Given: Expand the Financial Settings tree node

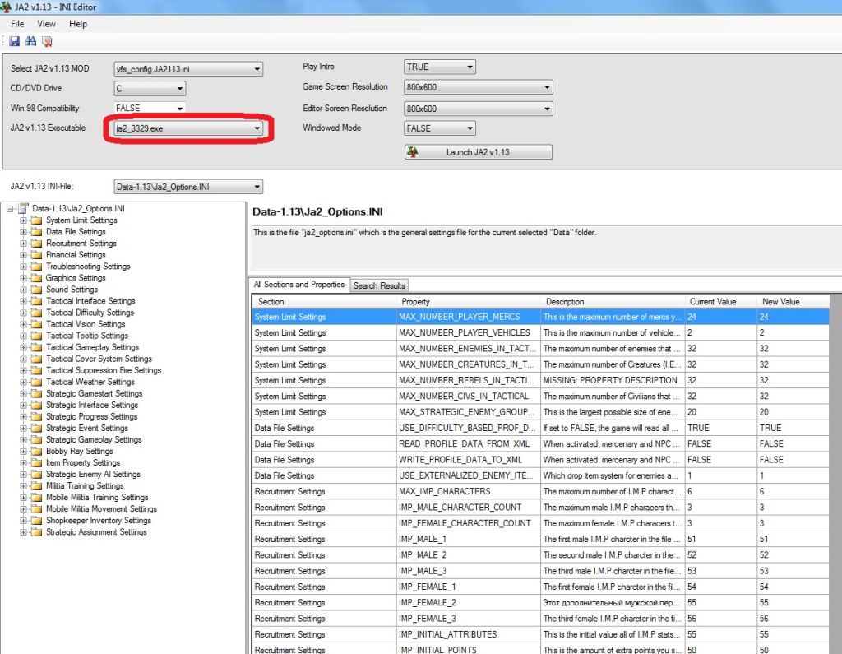Looking at the screenshot, I should click(24, 255).
